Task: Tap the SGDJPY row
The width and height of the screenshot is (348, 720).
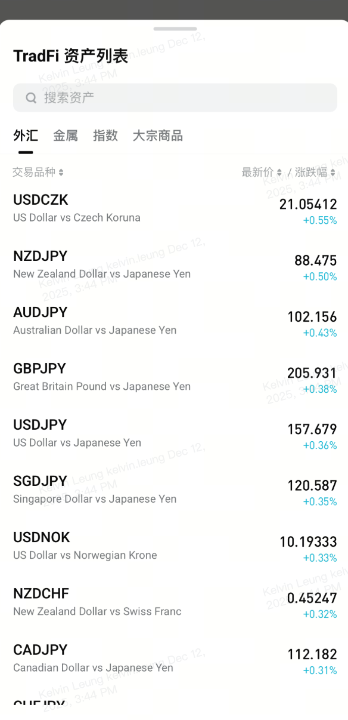Action: (x=174, y=490)
